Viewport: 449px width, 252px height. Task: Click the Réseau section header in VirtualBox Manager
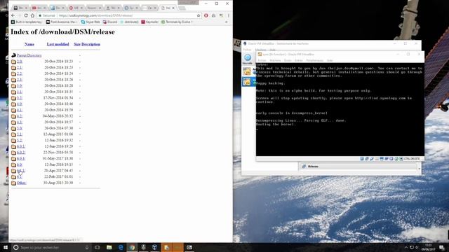coord(358,167)
